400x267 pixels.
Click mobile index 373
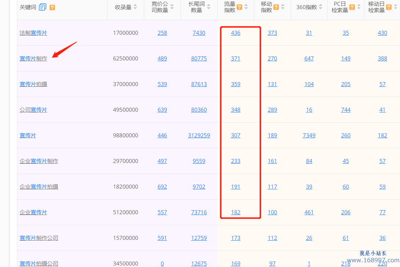[272, 33]
